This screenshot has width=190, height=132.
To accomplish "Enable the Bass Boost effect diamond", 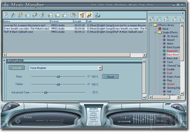I will pyautogui.click(x=164, y=54).
